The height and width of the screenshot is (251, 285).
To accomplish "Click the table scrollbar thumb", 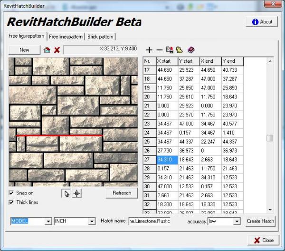I will (270, 138).
